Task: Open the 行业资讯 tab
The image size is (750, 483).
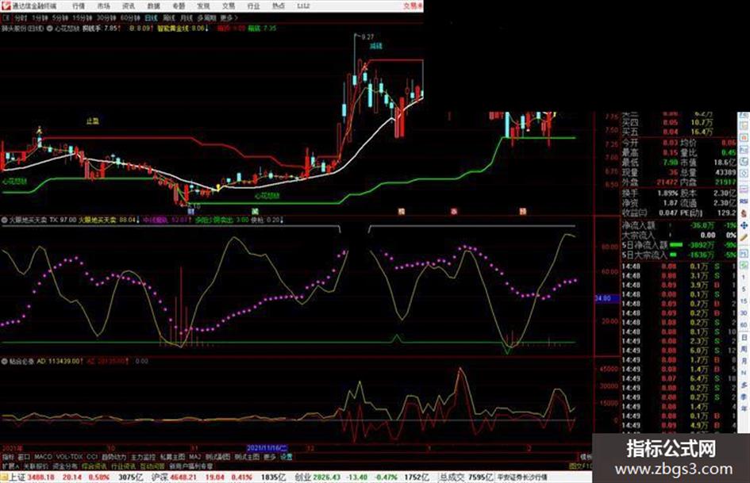Action: click(x=123, y=466)
